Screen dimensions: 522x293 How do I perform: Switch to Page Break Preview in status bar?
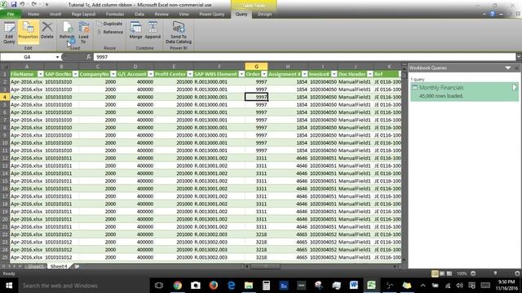[449, 273]
